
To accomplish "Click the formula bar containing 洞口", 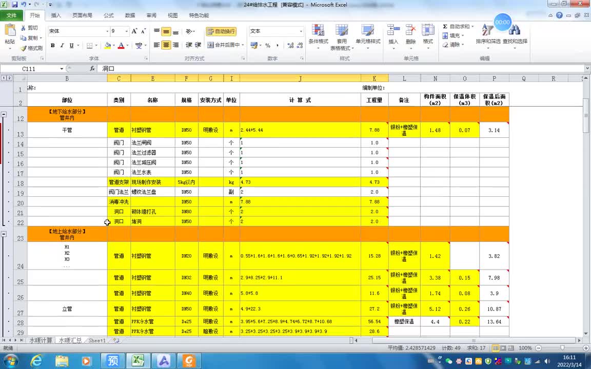I will [x=341, y=69].
